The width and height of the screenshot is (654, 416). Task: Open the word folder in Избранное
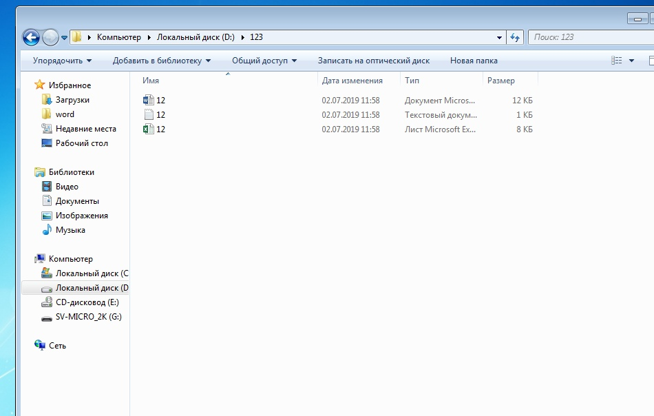click(65, 114)
